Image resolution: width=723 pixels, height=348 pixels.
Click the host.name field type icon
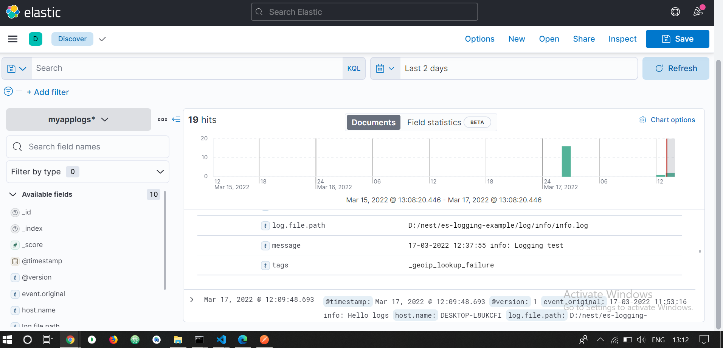pos(15,311)
